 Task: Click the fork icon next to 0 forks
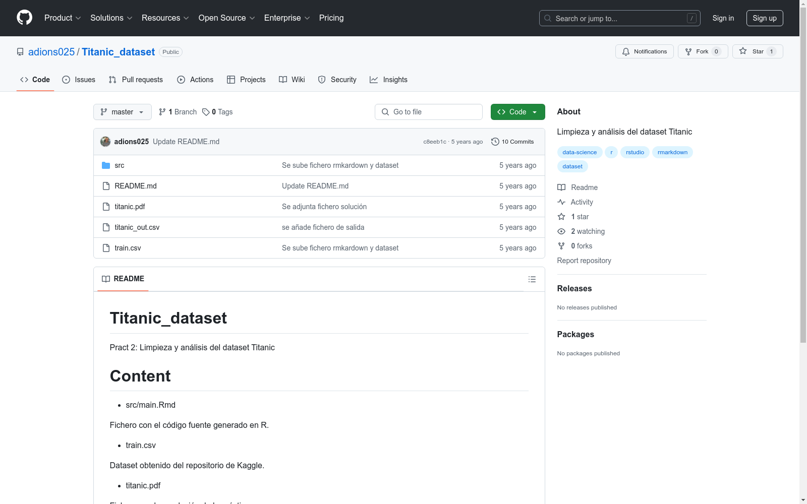coord(561,246)
